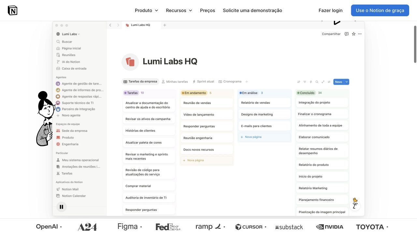The image size is (417, 234).
Task: Open Preços page link
Action: (208, 10)
